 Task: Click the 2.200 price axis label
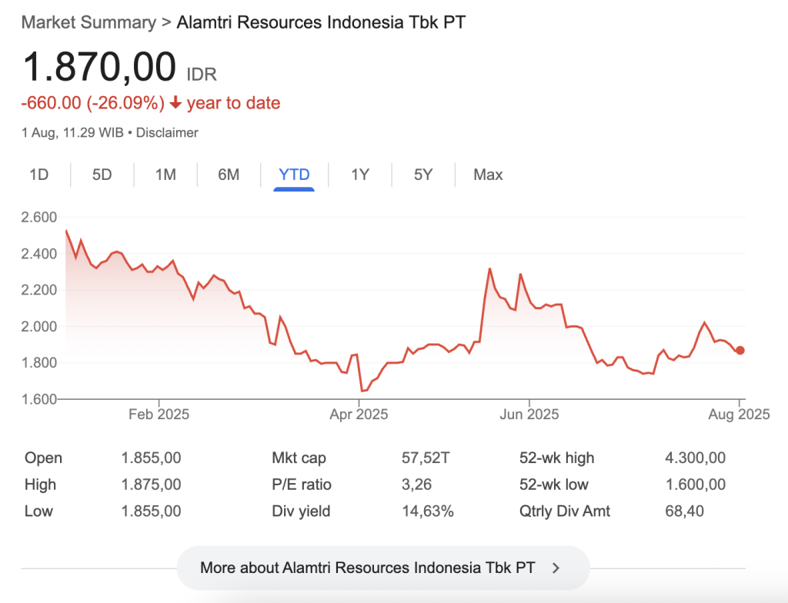click(x=39, y=290)
